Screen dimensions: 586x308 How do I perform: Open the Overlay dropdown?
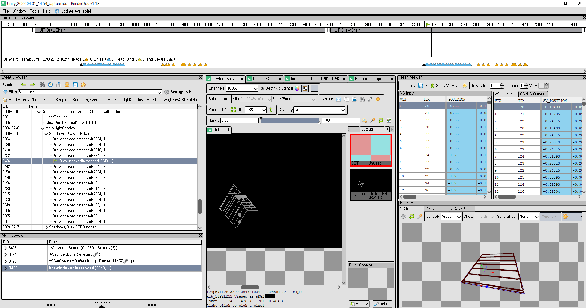point(319,110)
